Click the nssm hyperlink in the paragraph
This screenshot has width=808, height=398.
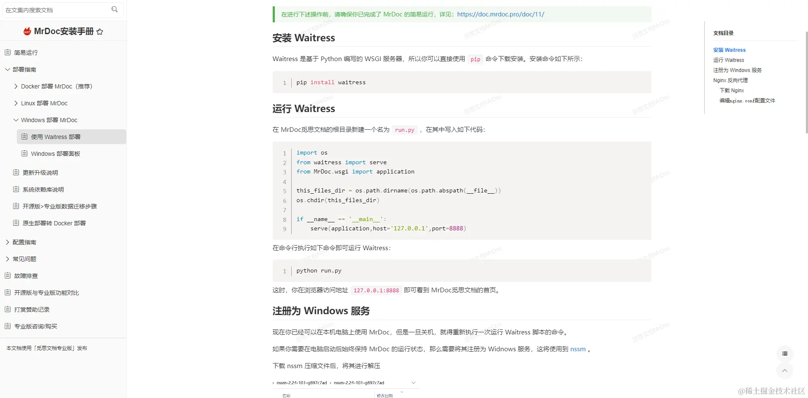pos(577,349)
